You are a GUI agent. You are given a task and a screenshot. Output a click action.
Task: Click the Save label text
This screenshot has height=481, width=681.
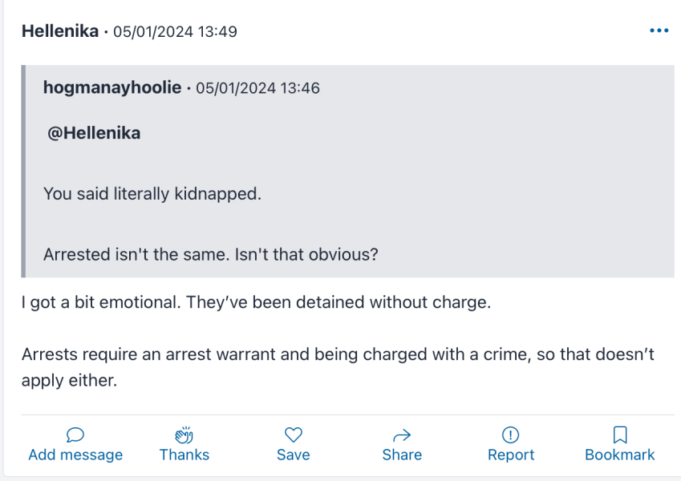pyautogui.click(x=294, y=455)
